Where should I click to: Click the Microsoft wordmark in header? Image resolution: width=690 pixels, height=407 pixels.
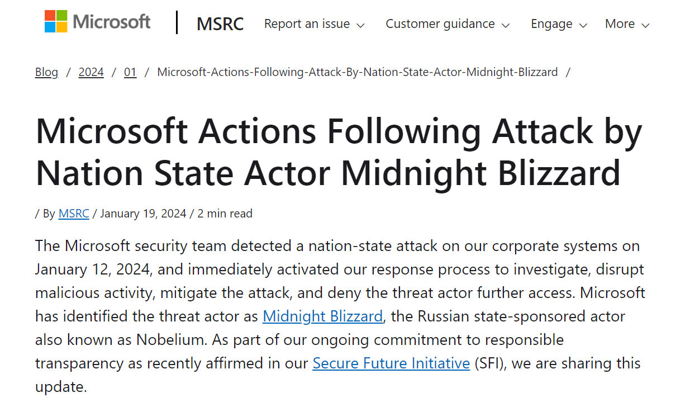112,22
